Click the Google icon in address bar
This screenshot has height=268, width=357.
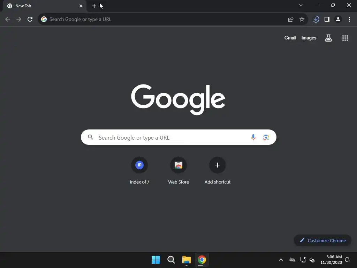(44, 20)
